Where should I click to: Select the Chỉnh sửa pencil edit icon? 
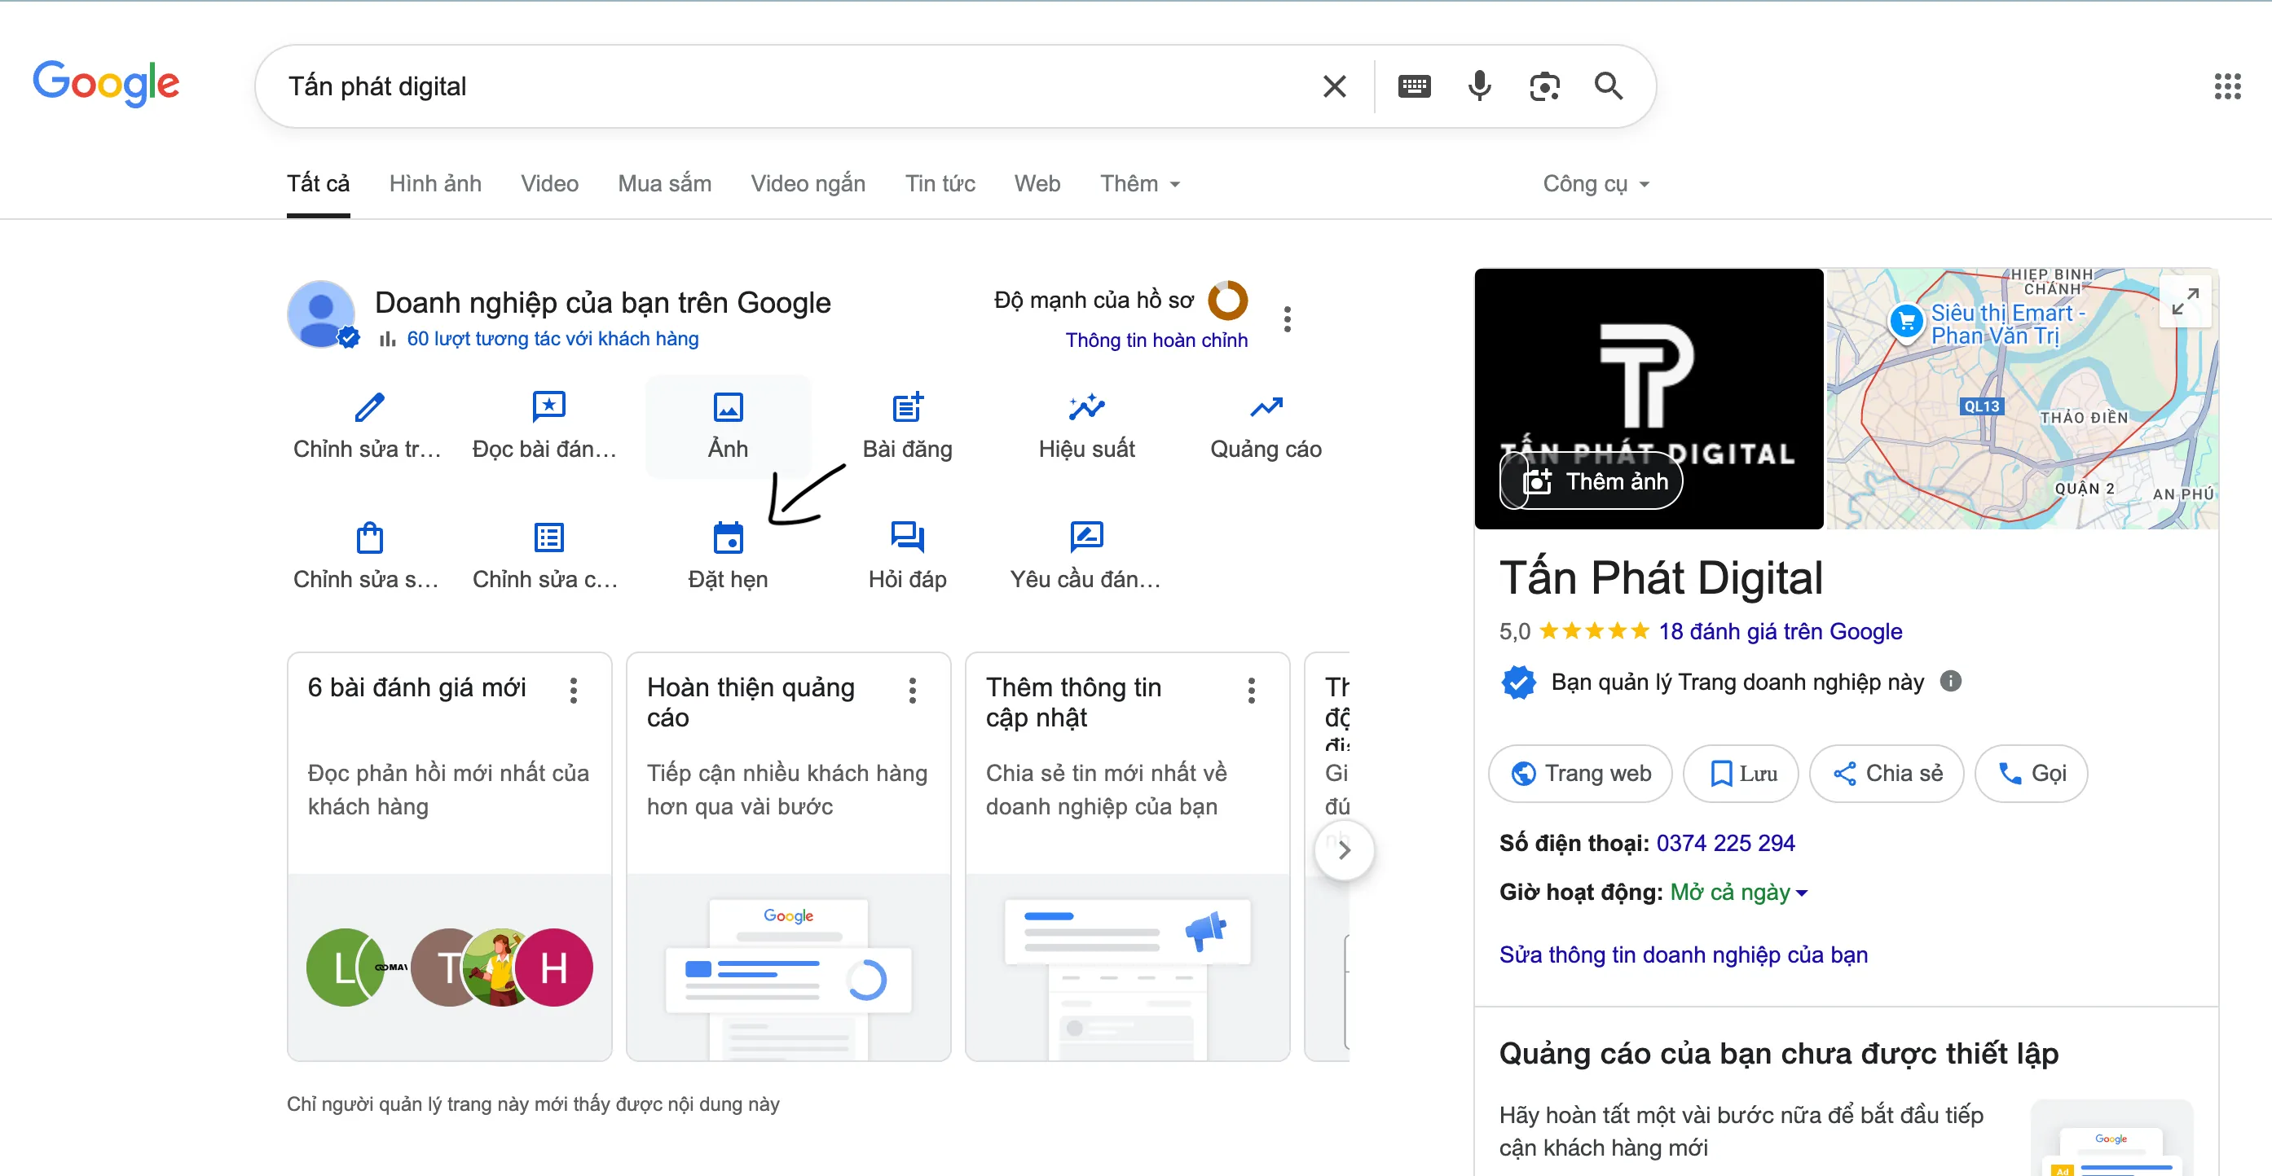368,406
